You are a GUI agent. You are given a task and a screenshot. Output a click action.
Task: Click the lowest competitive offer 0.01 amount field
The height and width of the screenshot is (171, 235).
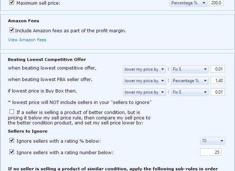218,69
